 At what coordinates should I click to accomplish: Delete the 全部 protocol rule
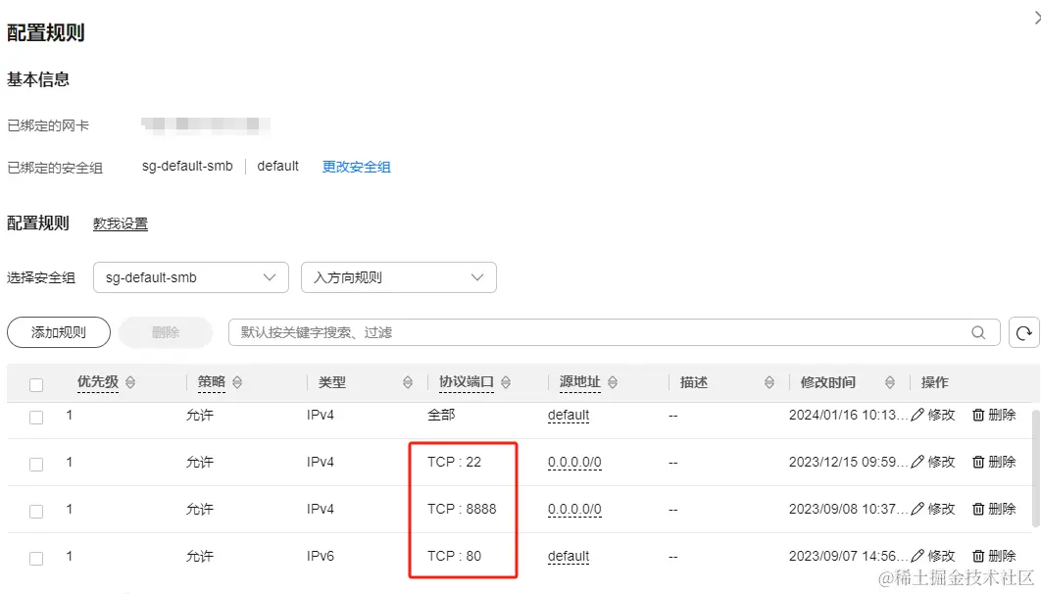click(x=994, y=415)
